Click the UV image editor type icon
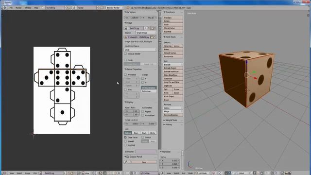311x175 pixels. (5, 173)
